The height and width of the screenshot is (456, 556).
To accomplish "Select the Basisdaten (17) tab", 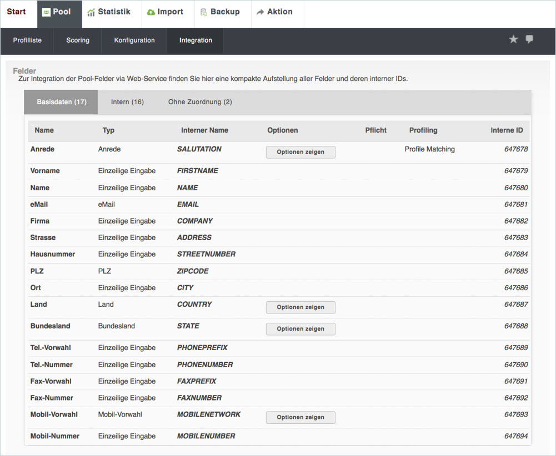I will 61,102.
